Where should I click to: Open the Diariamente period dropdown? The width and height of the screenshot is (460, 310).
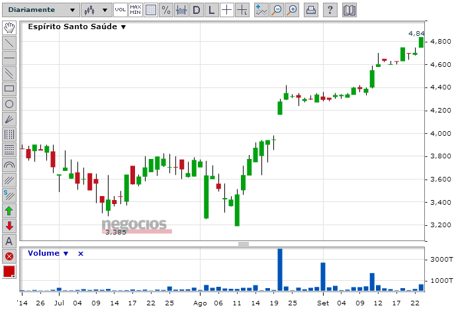click(x=41, y=10)
